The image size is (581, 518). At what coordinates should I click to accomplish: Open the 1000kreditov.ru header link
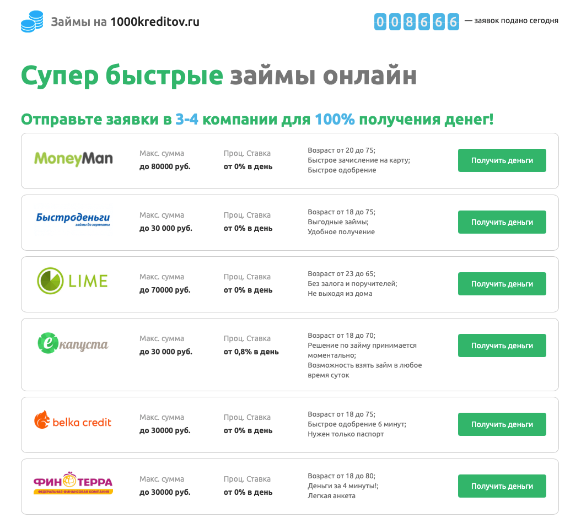click(x=154, y=21)
